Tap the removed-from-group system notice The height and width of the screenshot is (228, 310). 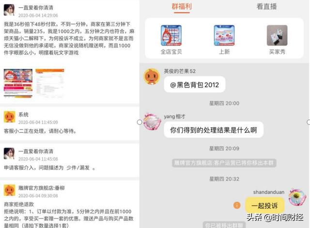pos(224,163)
